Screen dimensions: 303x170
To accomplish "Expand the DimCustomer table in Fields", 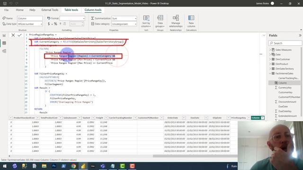I will (x=270, y=59).
